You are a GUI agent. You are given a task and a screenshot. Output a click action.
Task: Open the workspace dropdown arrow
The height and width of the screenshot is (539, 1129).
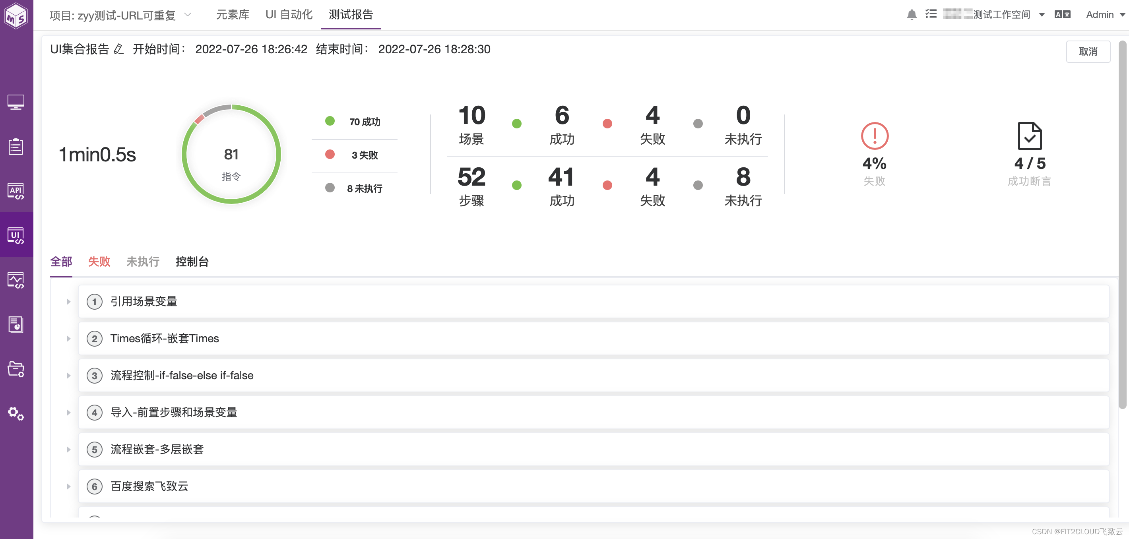click(1042, 15)
